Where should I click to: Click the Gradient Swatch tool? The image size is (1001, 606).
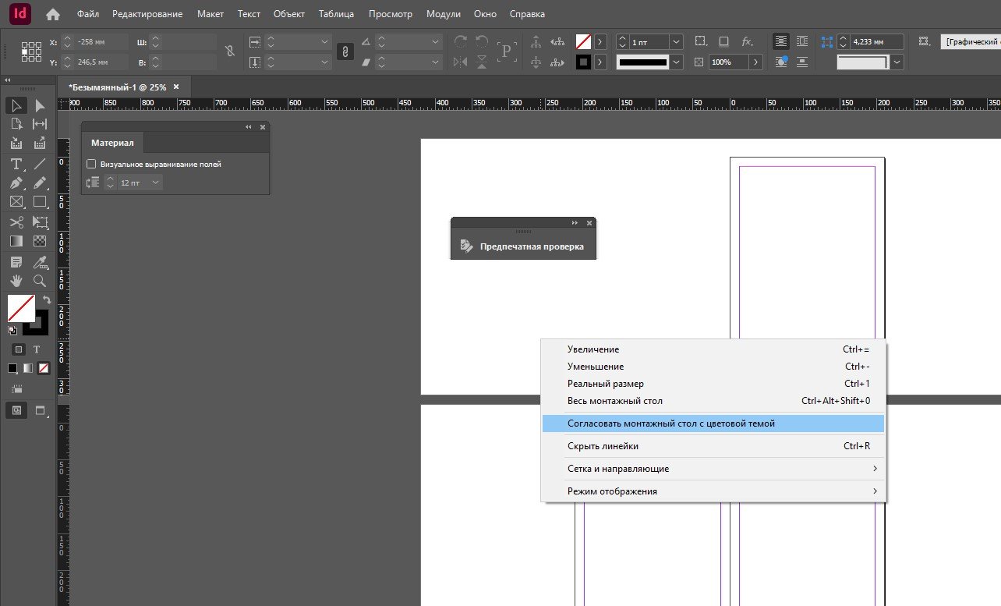pos(16,242)
